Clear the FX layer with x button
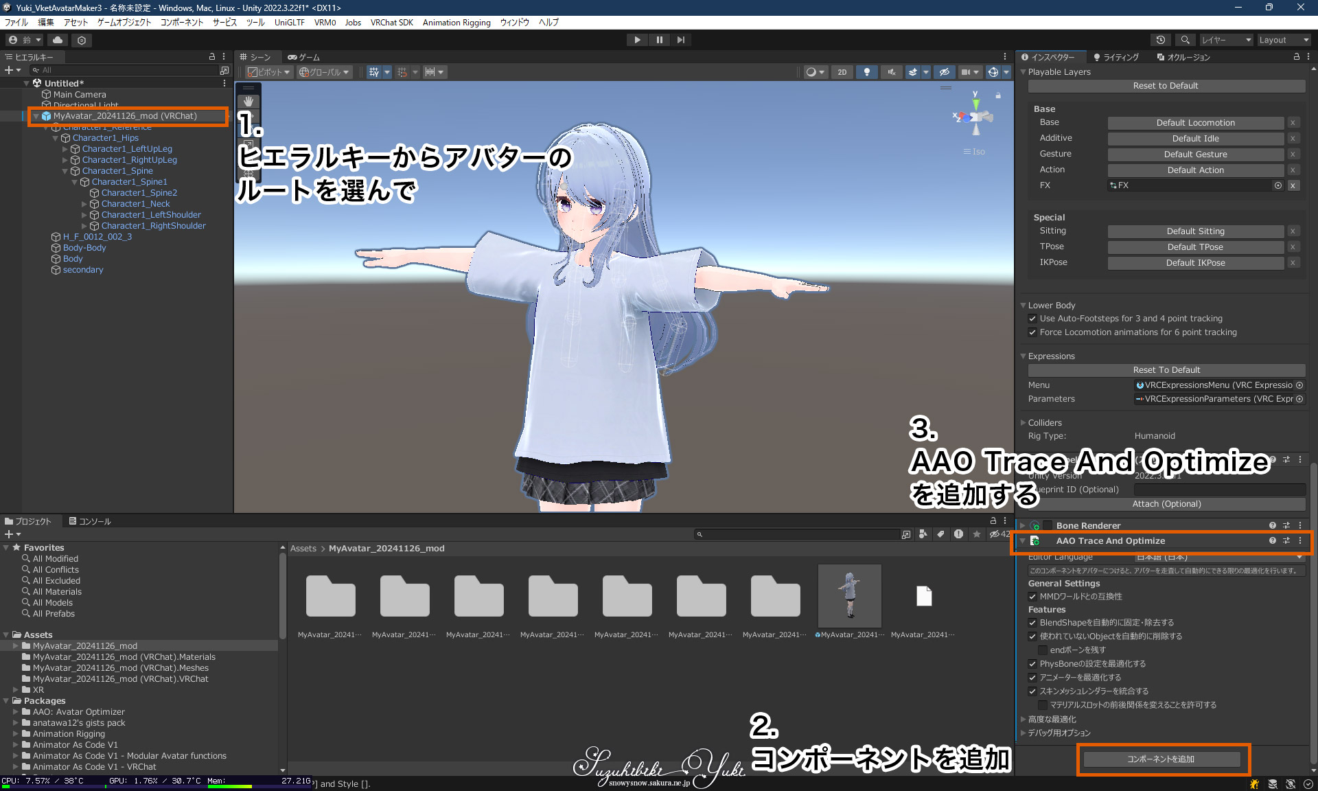This screenshot has height=791, width=1318. [x=1293, y=185]
